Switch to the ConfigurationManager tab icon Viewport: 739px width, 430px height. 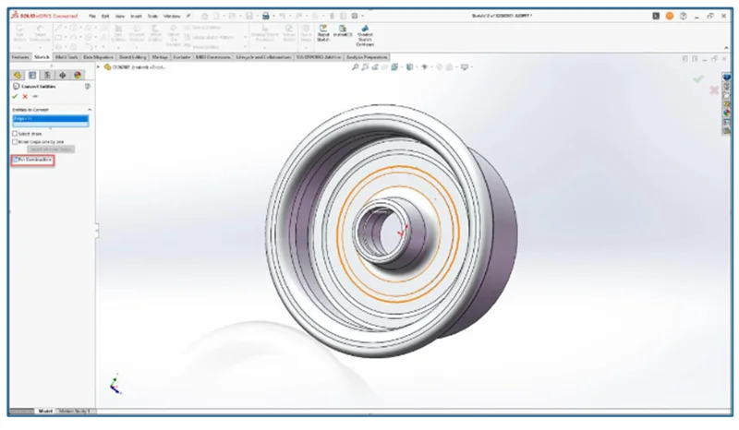click(47, 75)
